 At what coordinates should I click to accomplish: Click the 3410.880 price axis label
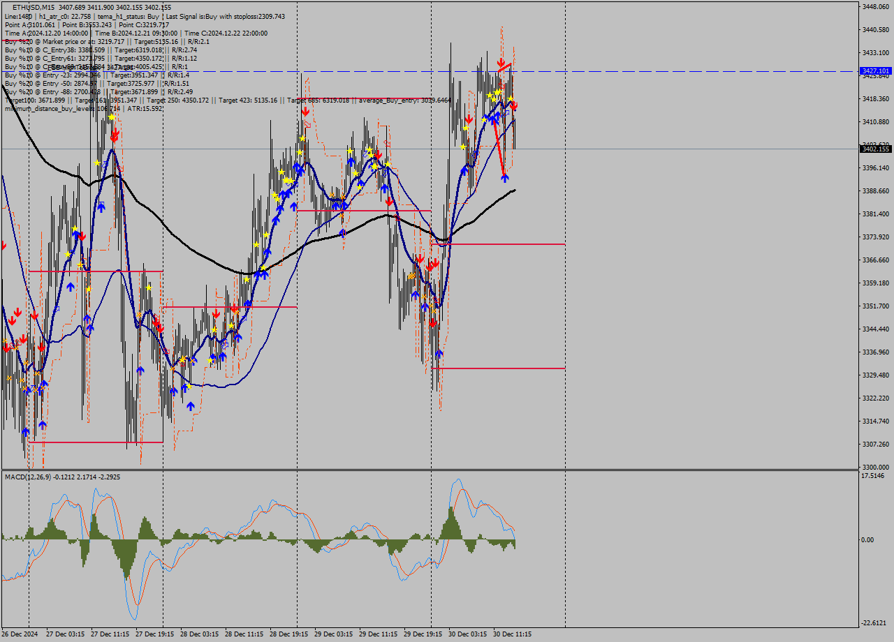click(x=875, y=121)
